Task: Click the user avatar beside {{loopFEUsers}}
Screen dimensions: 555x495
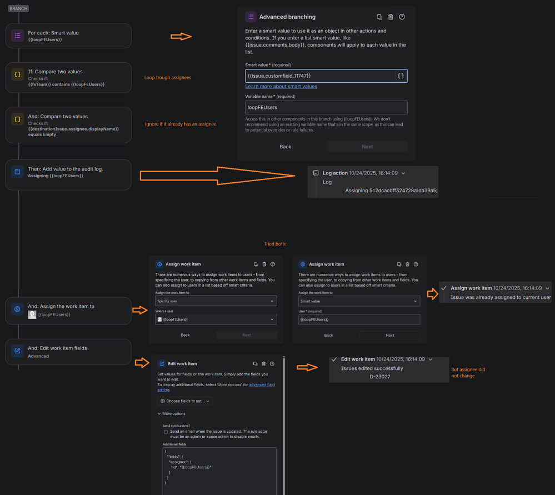Action: pyautogui.click(x=32, y=314)
